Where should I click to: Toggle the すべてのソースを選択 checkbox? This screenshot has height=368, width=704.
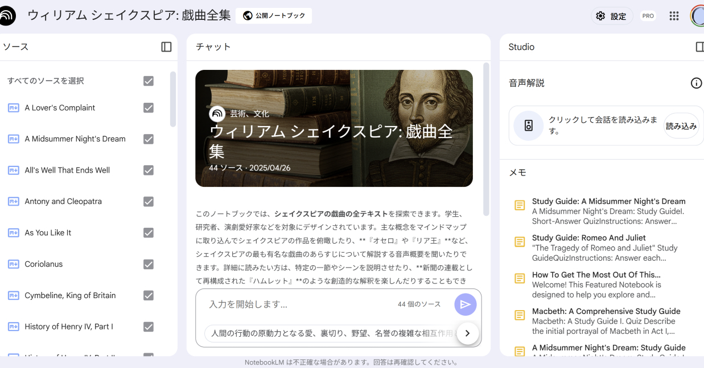point(148,81)
